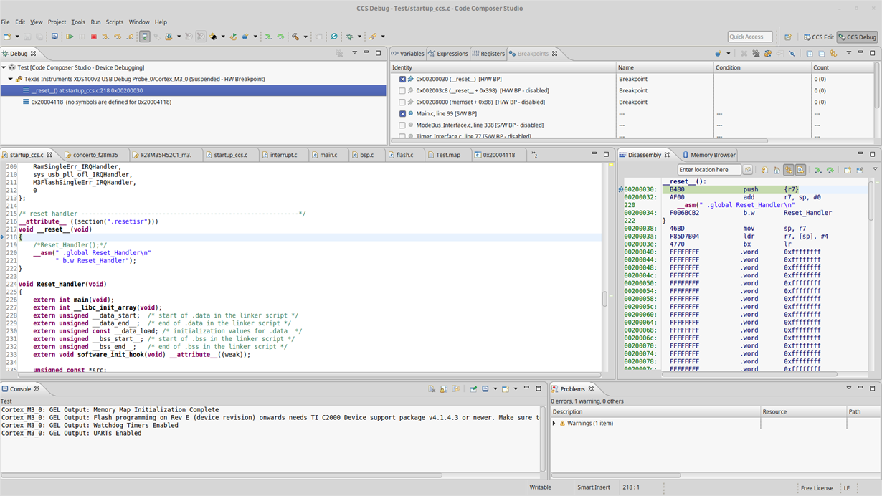
Task: Open the Test.map editor tab
Action: pos(447,155)
